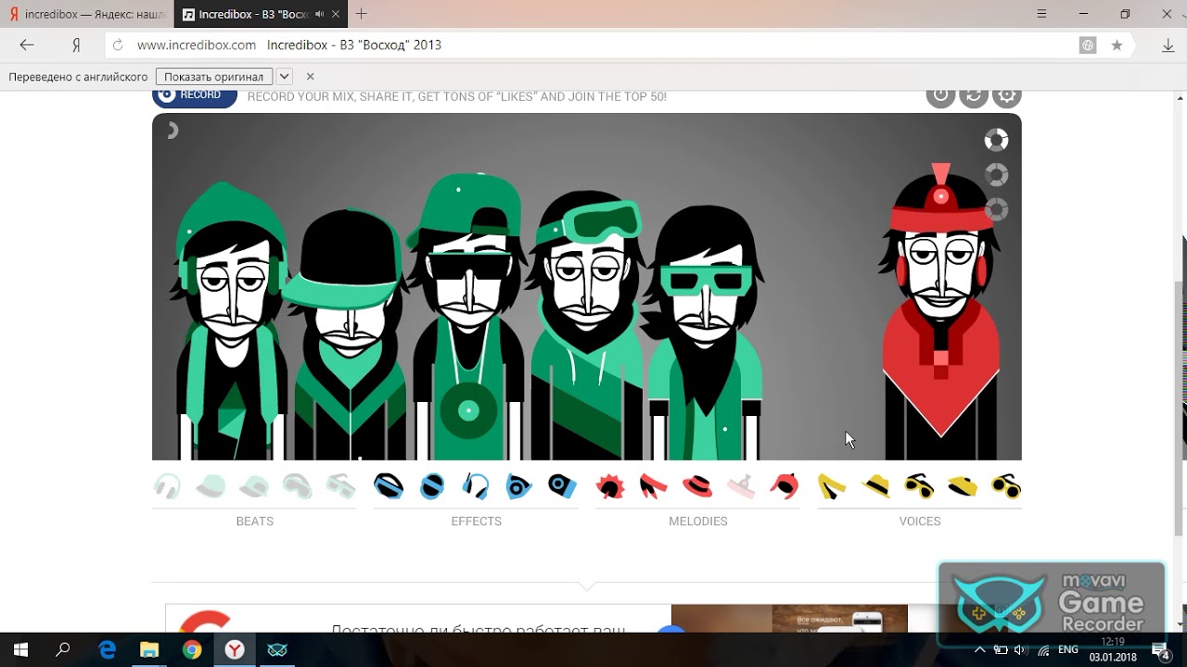Pick the yellow scarf voice icon
Image resolution: width=1187 pixels, height=667 pixels.
(832, 485)
